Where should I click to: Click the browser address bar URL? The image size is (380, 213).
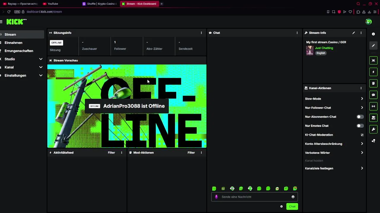44,12
